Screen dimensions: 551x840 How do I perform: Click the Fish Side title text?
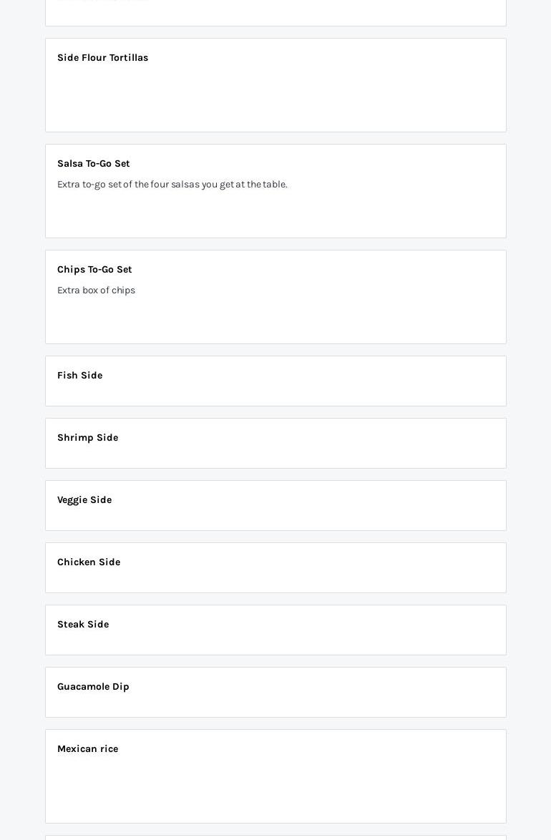79,376
